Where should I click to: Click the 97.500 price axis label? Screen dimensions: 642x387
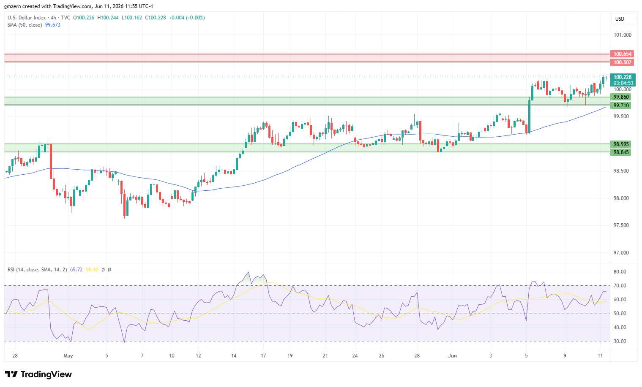click(621, 225)
